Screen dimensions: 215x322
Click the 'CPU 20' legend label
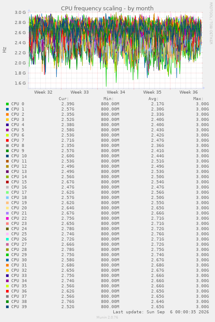19,208
